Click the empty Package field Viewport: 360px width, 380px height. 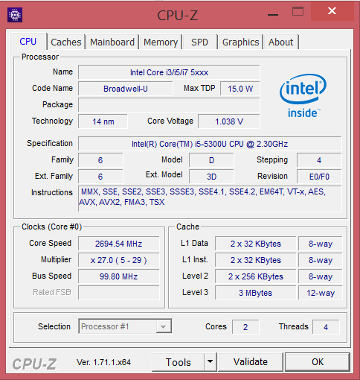point(169,105)
